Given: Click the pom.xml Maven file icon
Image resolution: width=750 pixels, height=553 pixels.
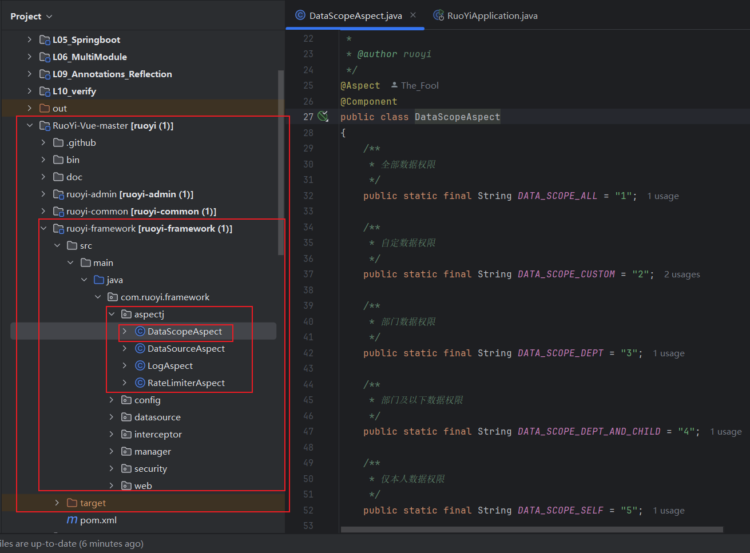Looking at the screenshot, I should (x=72, y=520).
